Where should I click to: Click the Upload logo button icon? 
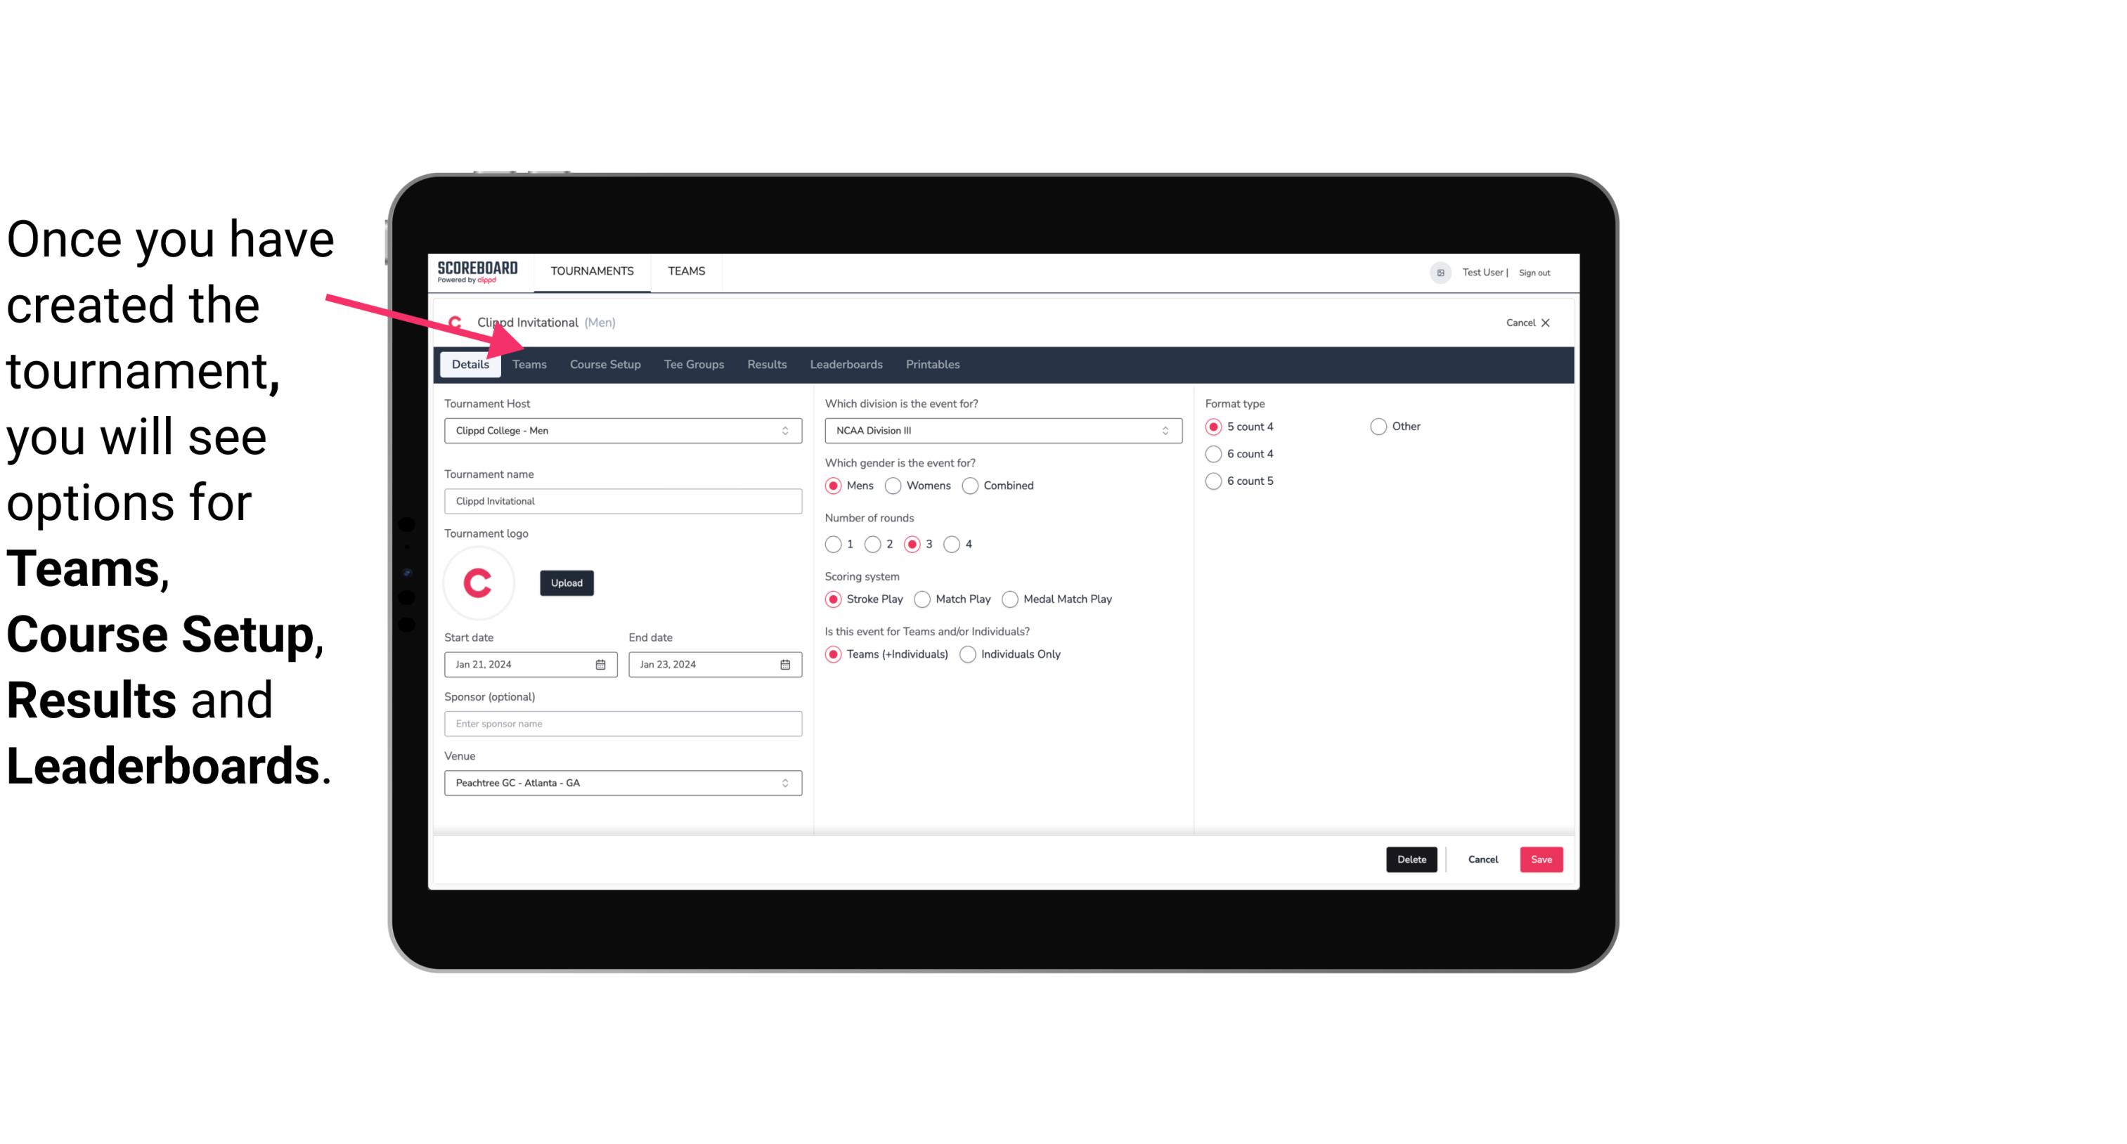pyautogui.click(x=567, y=582)
